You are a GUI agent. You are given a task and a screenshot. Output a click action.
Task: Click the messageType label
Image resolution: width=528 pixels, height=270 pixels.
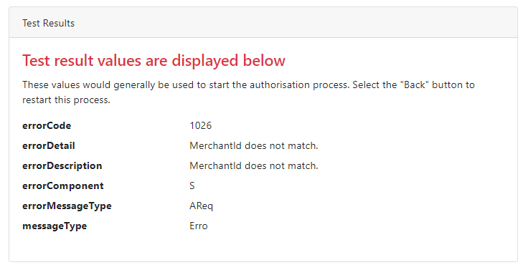(55, 226)
